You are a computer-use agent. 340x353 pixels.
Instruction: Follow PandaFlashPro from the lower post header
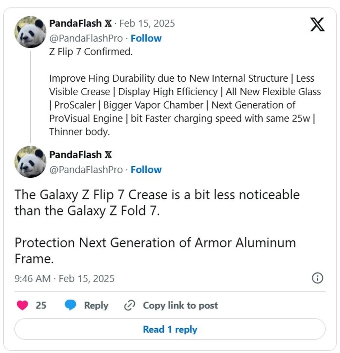point(146,170)
